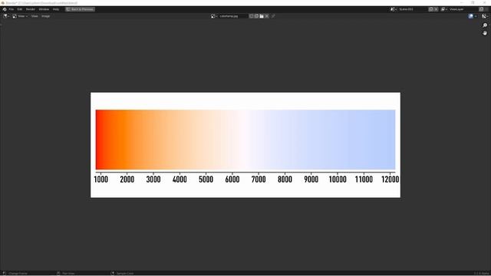Open the Render menu
This screenshot has height=276, width=491.
pyautogui.click(x=31, y=9)
